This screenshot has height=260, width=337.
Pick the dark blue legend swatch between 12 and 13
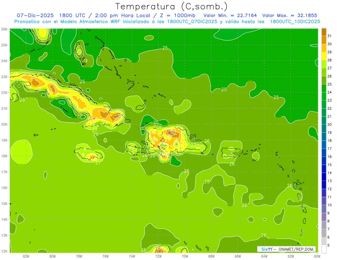(x=324, y=185)
